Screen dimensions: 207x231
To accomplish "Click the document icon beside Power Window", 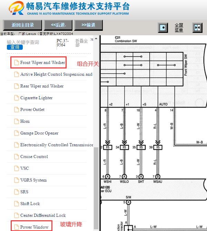I will click(x=17, y=227).
